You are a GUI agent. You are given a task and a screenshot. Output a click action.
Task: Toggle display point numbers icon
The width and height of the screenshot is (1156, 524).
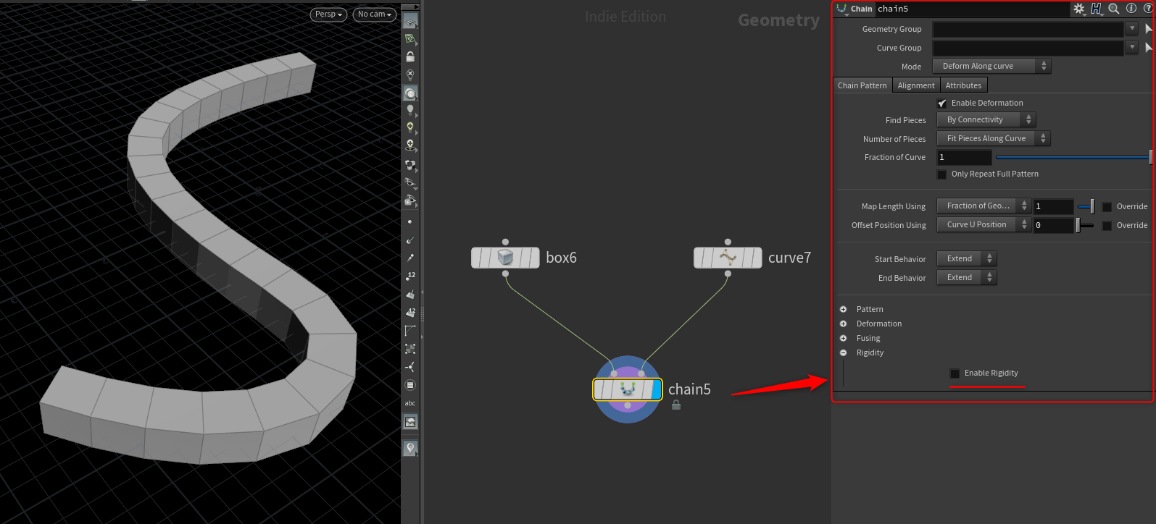[410, 276]
